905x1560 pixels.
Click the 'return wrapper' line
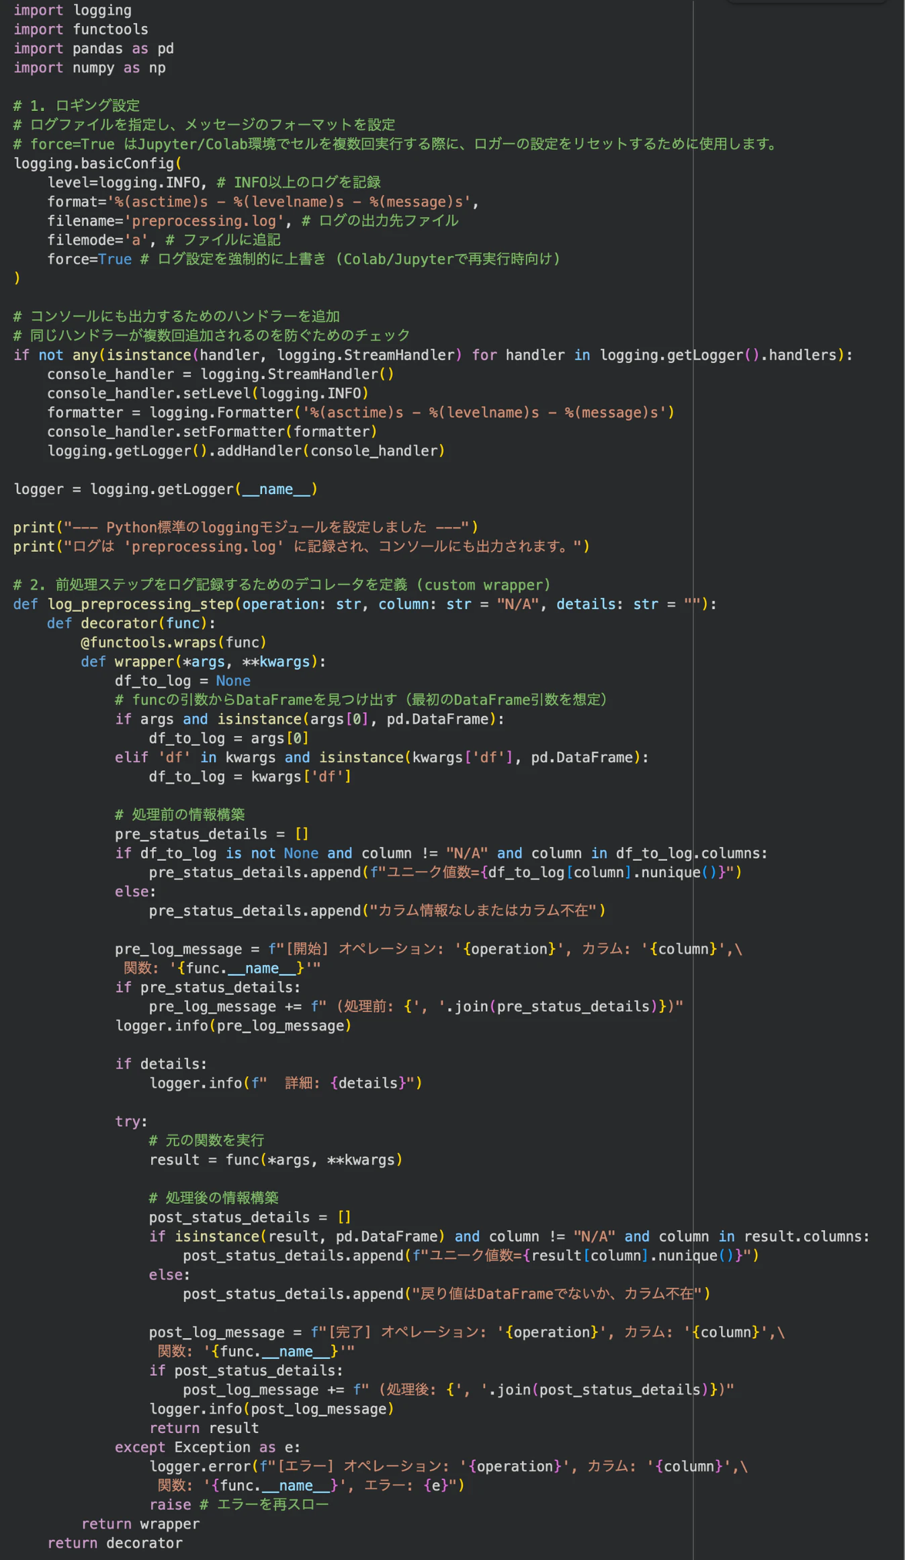(140, 1524)
